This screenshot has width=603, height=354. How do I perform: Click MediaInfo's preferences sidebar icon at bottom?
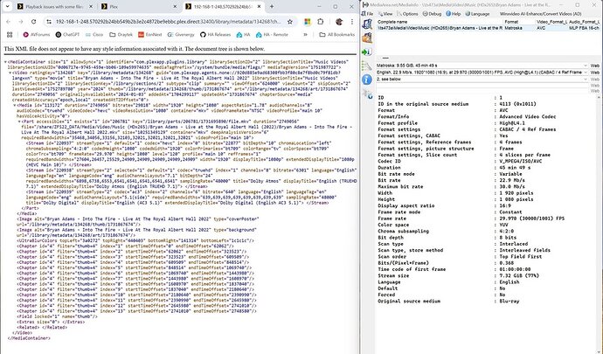click(x=367, y=94)
